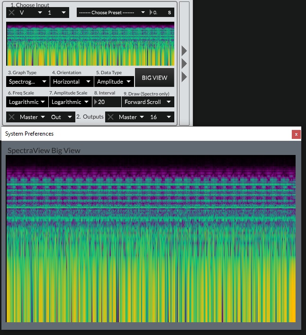This screenshot has height=335, width=306.
Task: Open the Draw mode Forward Scroll dropdown
Action: tap(148, 102)
